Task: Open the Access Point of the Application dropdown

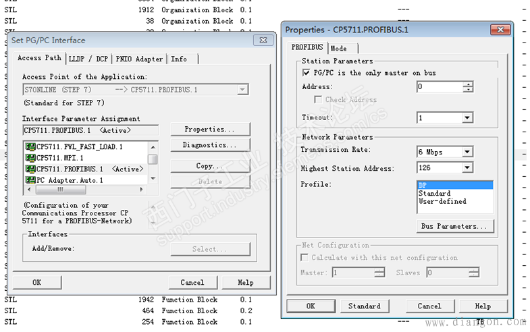Action: [x=242, y=90]
